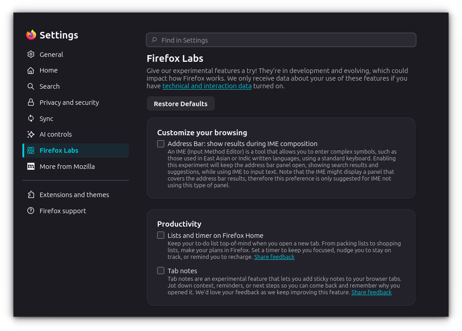Image resolution: width=462 pixels, height=331 pixels.
Task: Click the Firefox Labs atom icon
Action: (x=30, y=150)
